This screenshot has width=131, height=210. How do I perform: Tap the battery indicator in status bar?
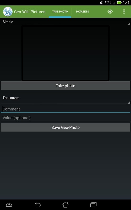tap(119, 3)
